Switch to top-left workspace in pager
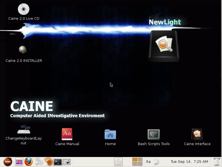This screenshot has height=167, width=222. coord(135,160)
